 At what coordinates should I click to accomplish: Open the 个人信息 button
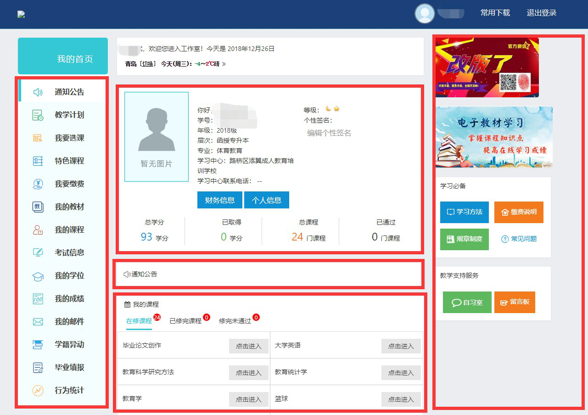point(267,200)
